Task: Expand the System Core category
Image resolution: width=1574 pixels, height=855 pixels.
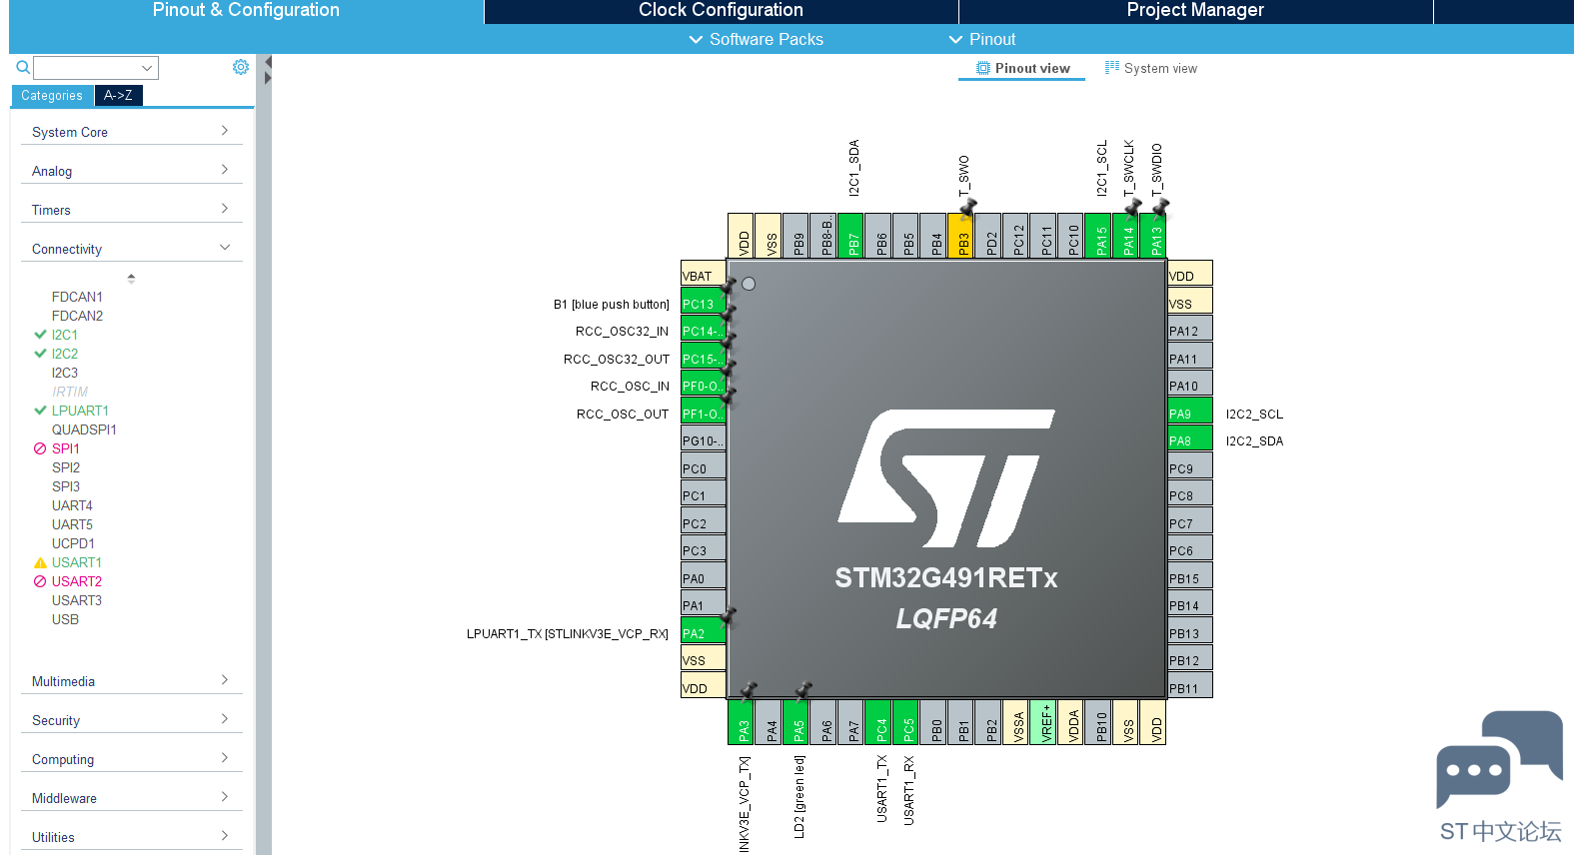Action: point(131,132)
